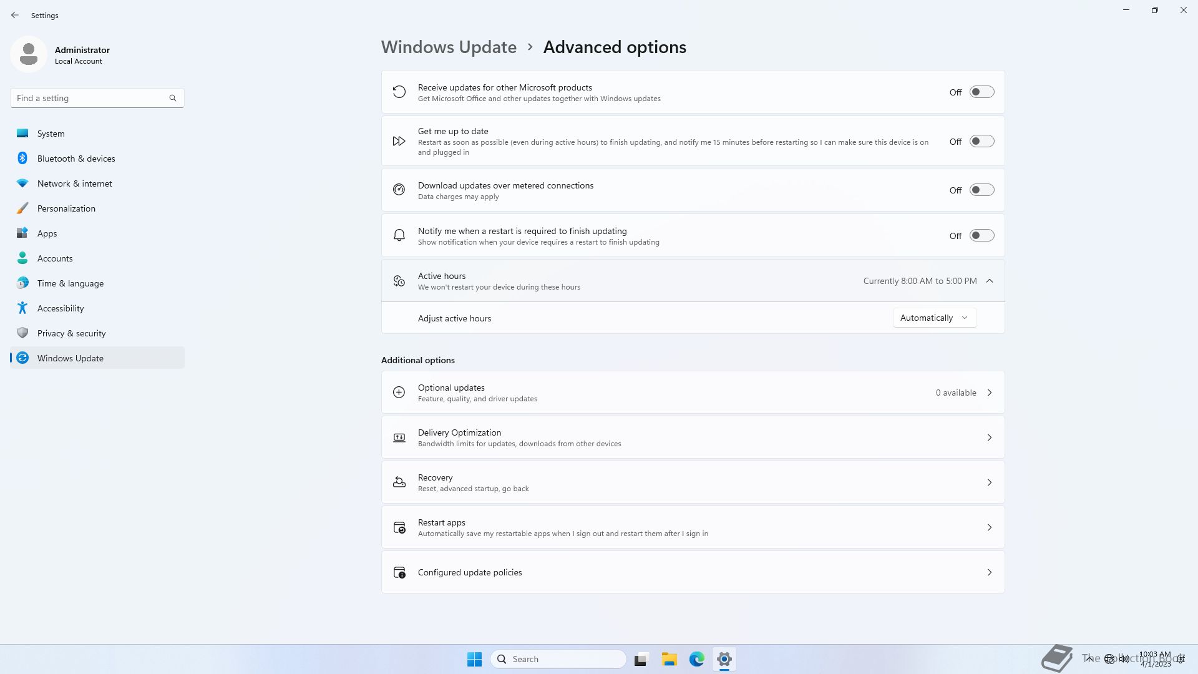
Task: Open Accessibility settings page
Action: pos(97,308)
